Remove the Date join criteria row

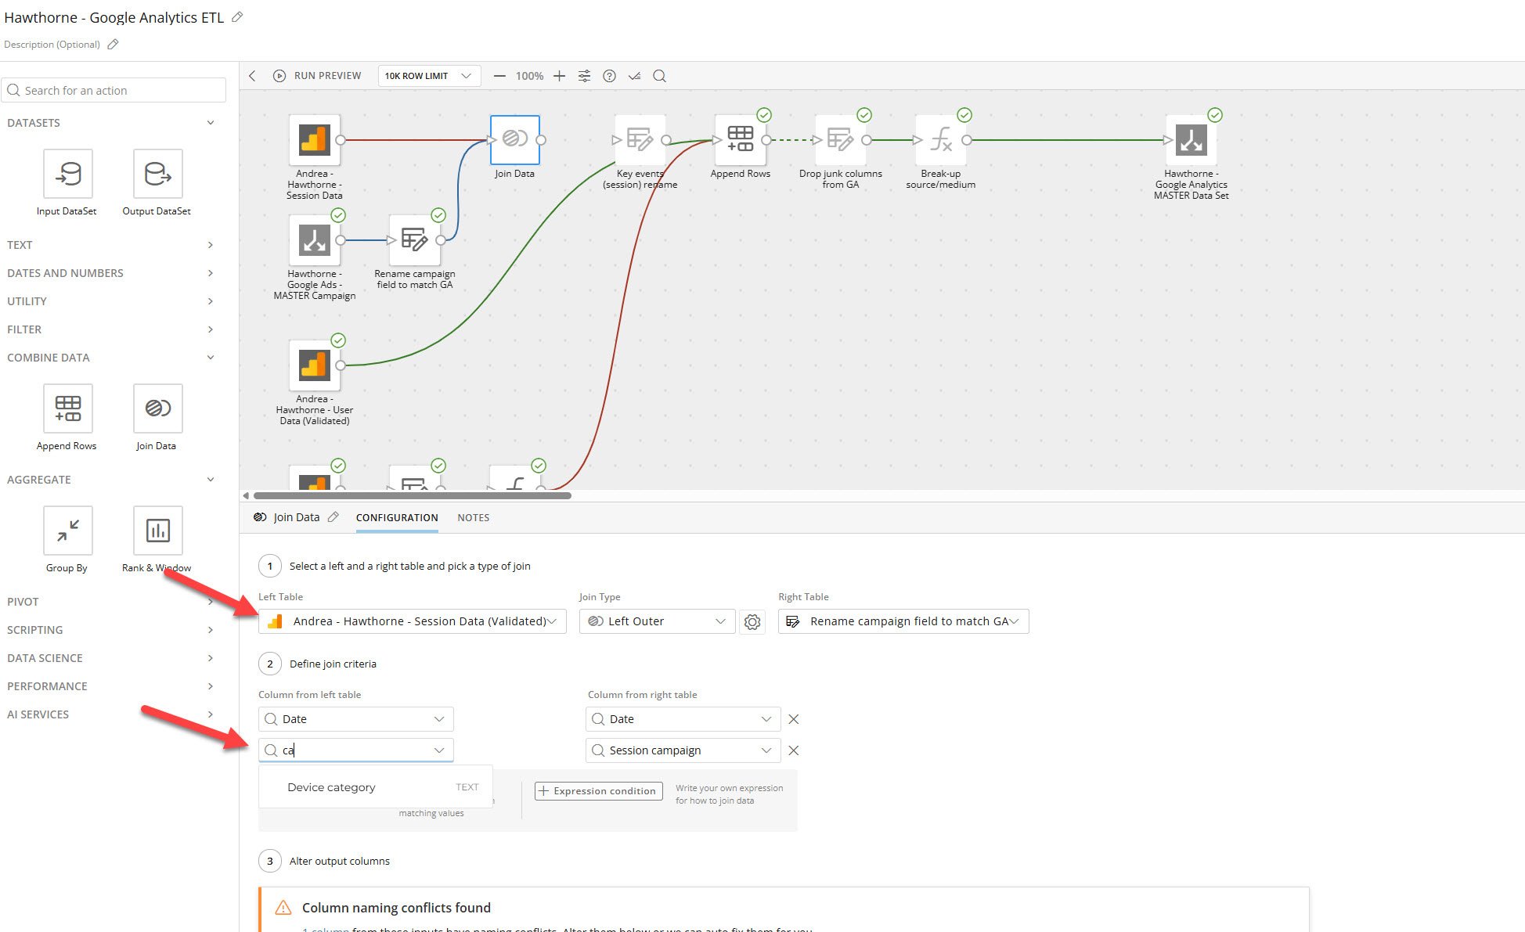coord(793,719)
